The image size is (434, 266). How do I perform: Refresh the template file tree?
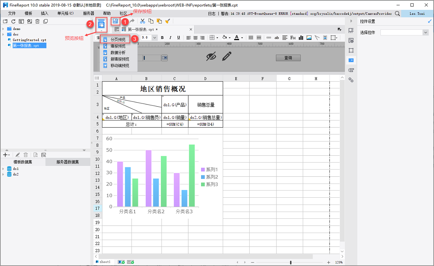13,22
